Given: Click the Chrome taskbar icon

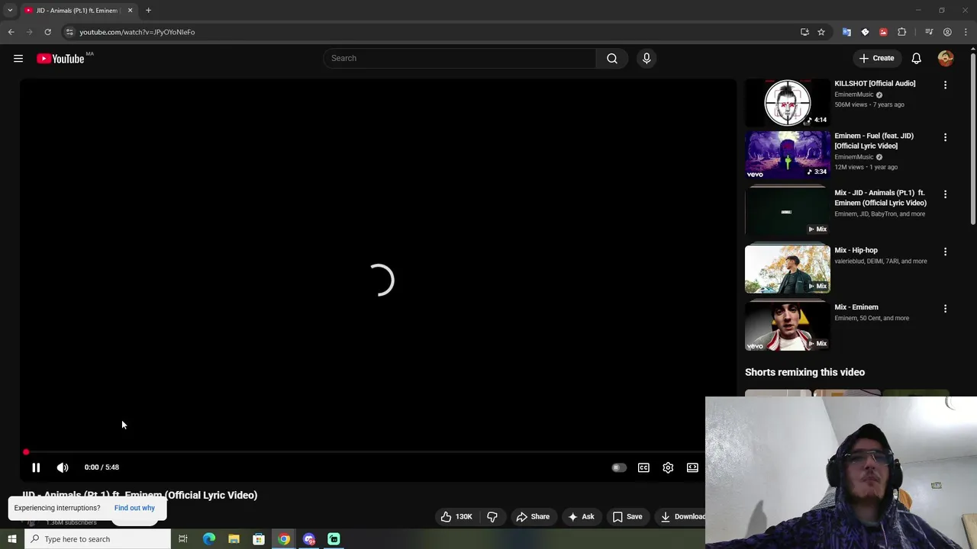Looking at the screenshot, I should pos(284,539).
